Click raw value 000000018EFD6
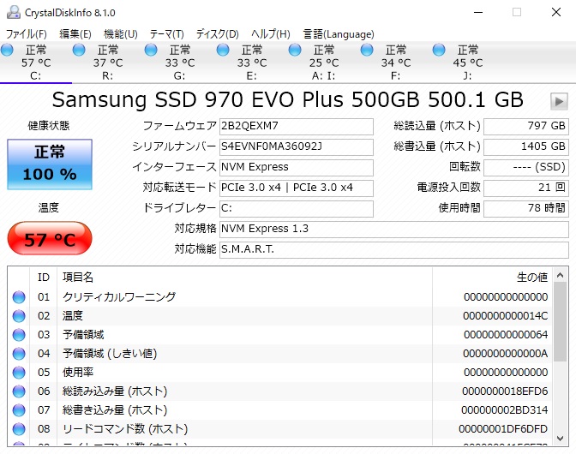 [x=505, y=391]
